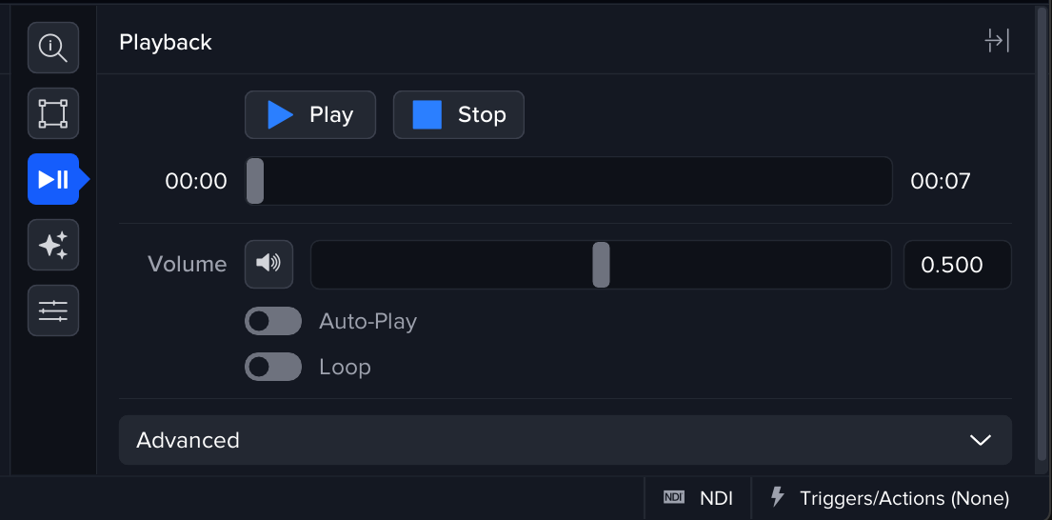
Task: Click the Volume slider handle
Action: point(601,264)
